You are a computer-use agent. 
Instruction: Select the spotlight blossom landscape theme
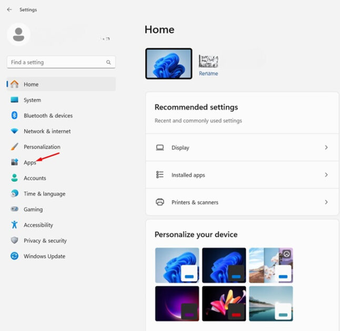tap(271, 265)
